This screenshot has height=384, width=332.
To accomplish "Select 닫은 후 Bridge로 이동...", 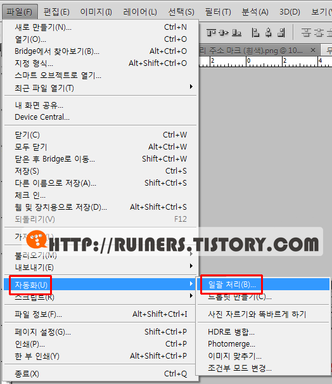I will [x=100, y=159].
